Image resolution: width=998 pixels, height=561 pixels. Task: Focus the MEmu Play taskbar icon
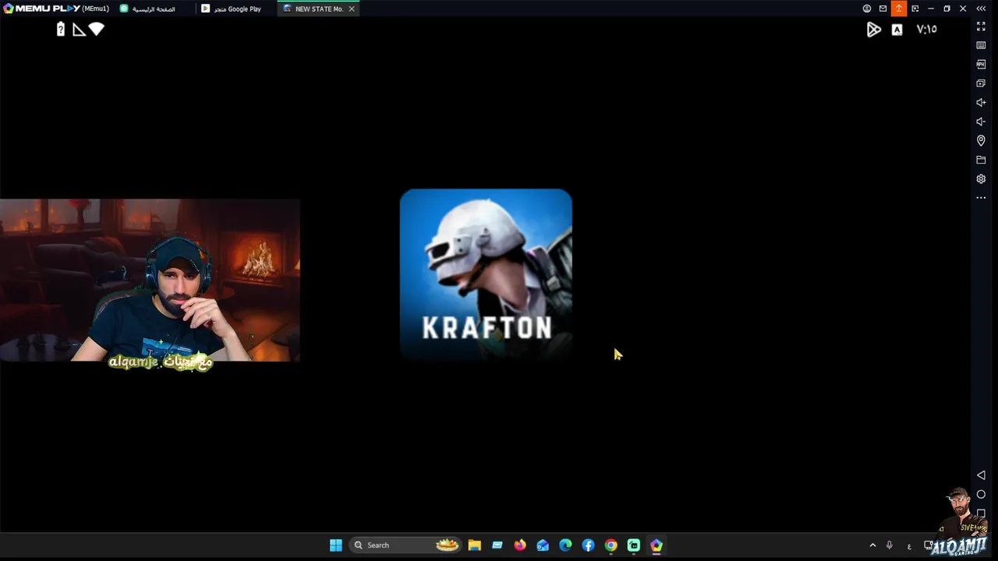coord(656,545)
